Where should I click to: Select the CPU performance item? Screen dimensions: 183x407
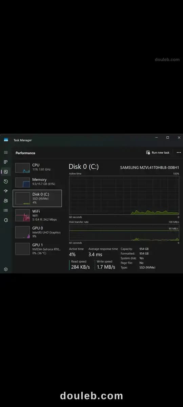pos(37,167)
